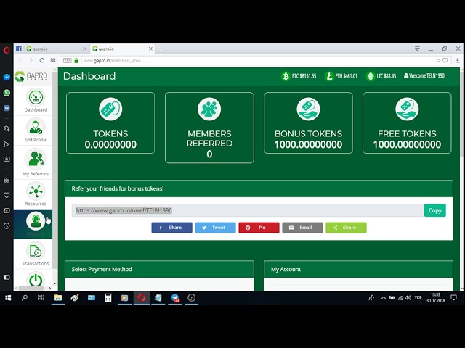Open Speed Dial from the toolbar

(x=53, y=60)
